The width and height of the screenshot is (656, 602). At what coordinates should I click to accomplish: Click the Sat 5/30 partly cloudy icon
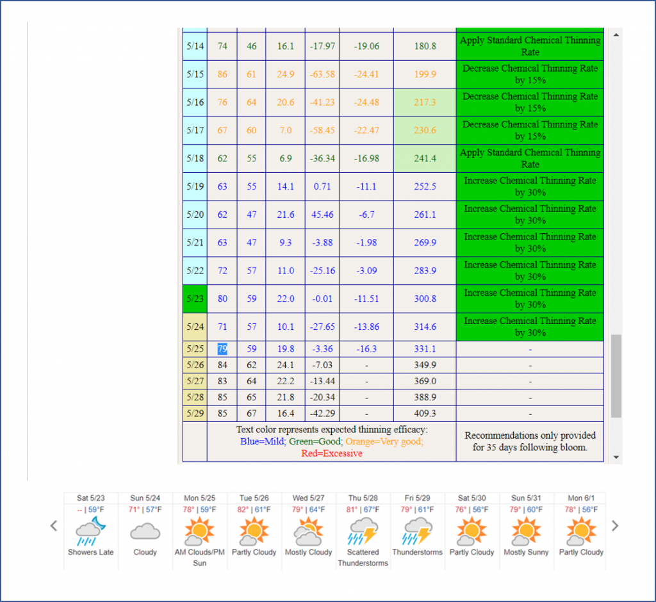coord(472,531)
